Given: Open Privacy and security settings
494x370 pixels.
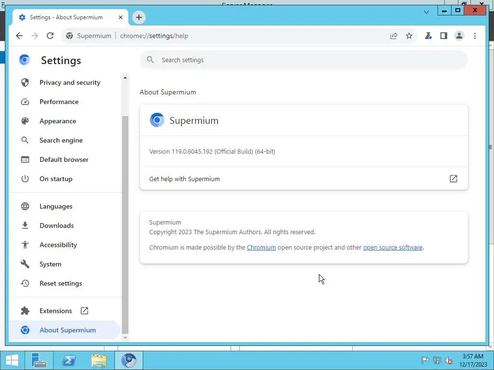Looking at the screenshot, I should pyautogui.click(x=65, y=82).
